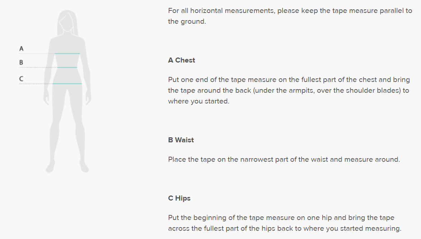Click the teal hips measurement line on the figure
Screen dimensions: 421x239
tap(67, 84)
